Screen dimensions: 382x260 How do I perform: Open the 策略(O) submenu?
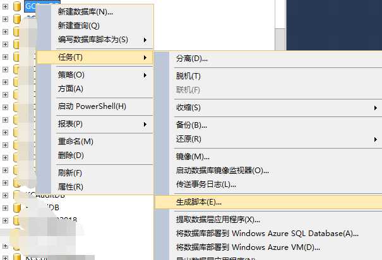click(x=95, y=75)
